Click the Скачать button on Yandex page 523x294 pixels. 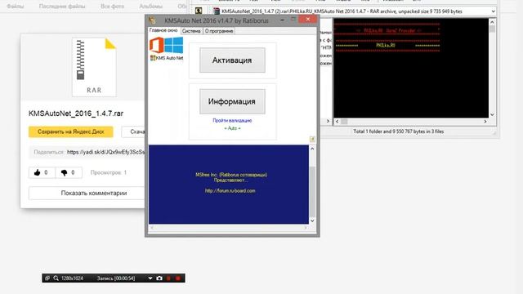(134, 131)
